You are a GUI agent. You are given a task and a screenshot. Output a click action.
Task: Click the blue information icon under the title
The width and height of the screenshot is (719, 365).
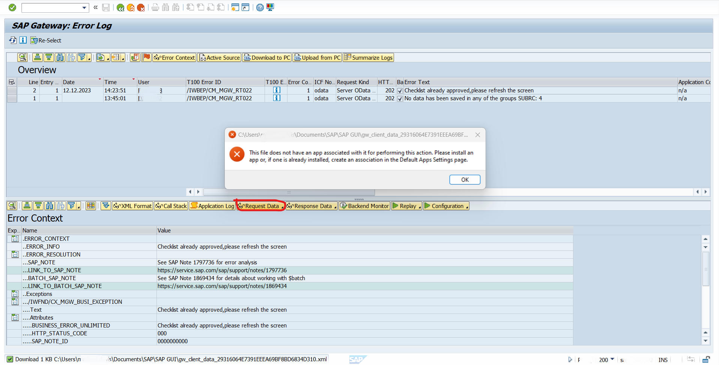coord(23,40)
